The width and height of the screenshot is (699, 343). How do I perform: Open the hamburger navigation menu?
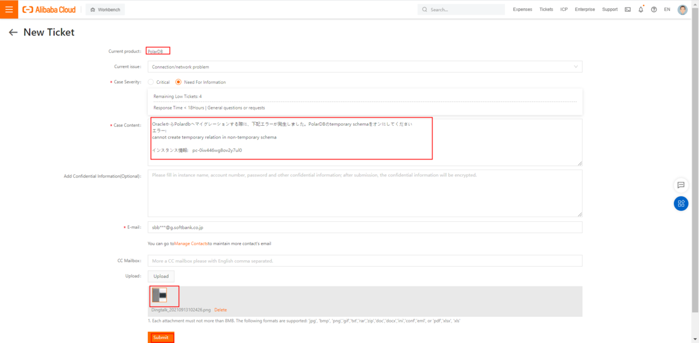[x=9, y=9]
